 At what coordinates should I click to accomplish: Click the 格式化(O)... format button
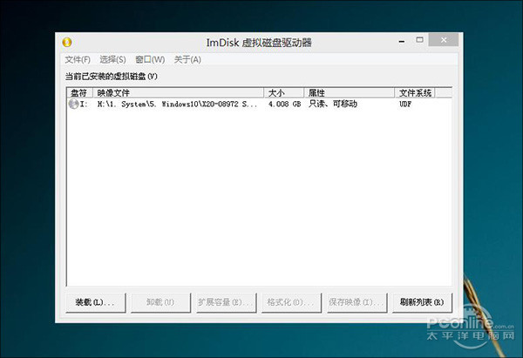[x=290, y=301]
